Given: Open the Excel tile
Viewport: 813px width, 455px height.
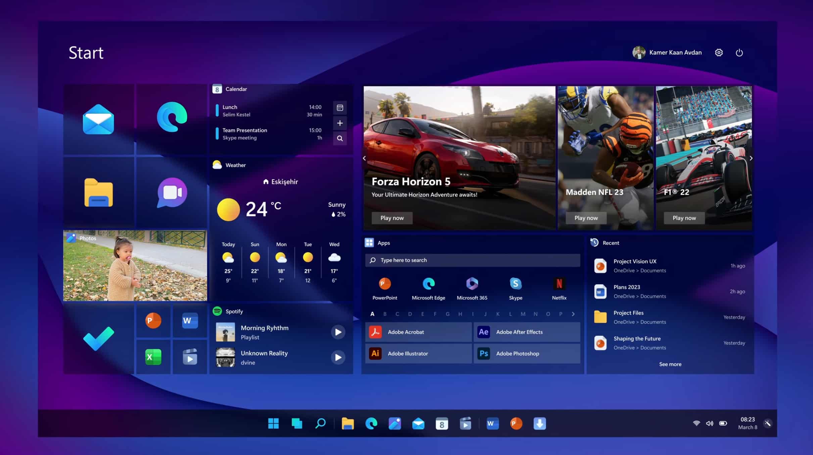Looking at the screenshot, I should (153, 357).
